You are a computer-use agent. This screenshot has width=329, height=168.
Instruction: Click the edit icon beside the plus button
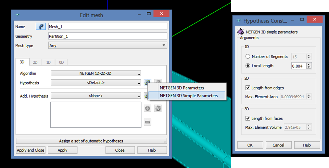tap(158, 108)
